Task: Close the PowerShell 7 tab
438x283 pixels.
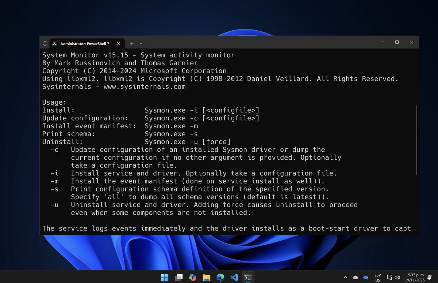Action: (x=118, y=43)
